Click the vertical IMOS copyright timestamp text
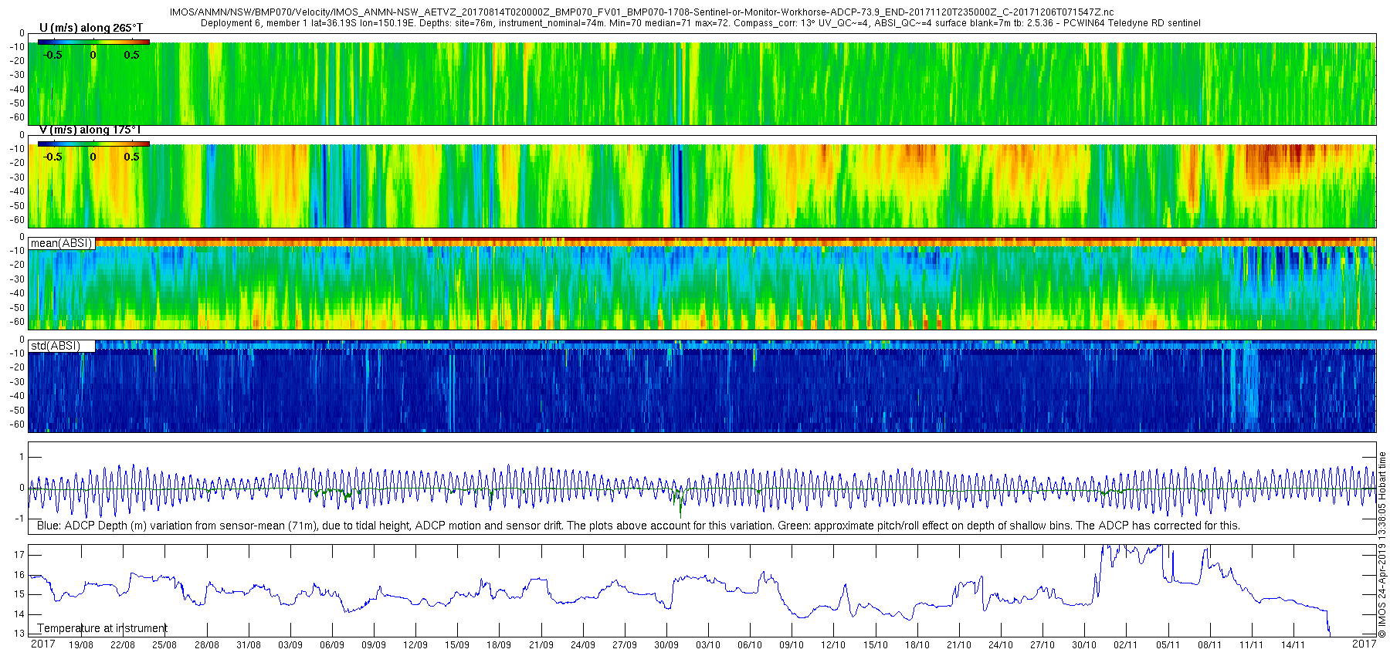This screenshot has height=656, width=1390. pos(1382,544)
